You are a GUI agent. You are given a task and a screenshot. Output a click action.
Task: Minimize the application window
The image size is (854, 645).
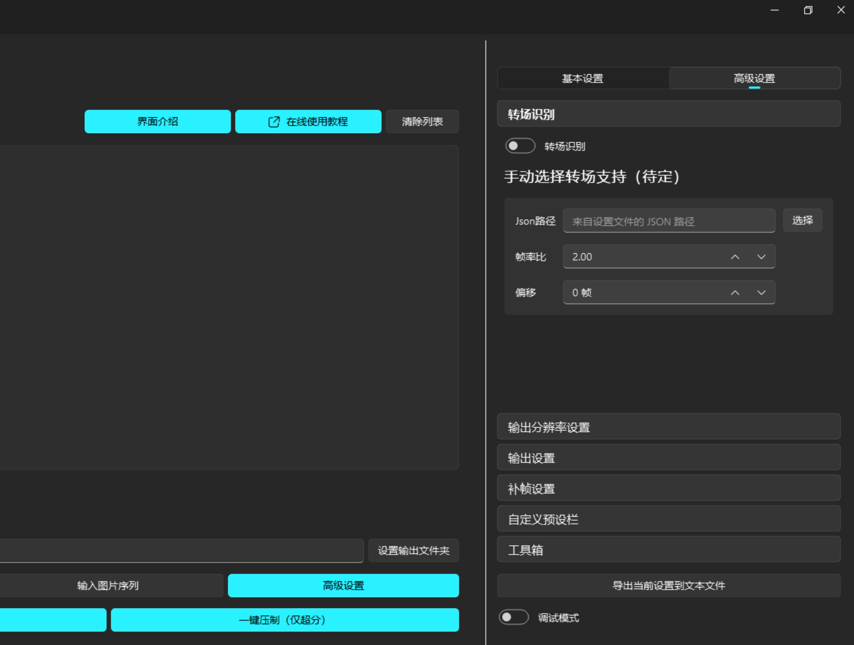pos(774,10)
